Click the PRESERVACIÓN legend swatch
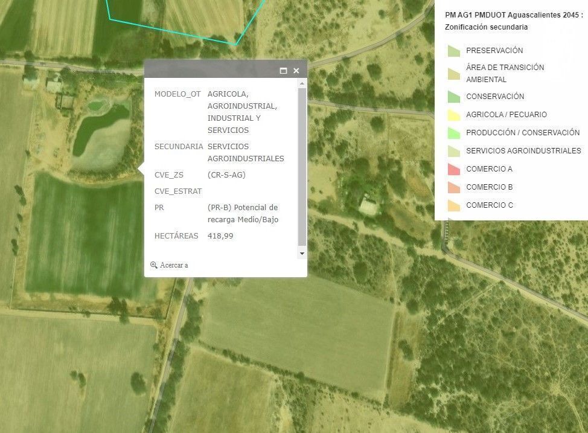The height and width of the screenshot is (433, 588). point(453,51)
